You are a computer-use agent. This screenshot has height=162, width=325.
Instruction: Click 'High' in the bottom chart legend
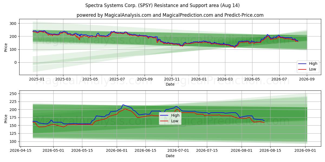(175, 115)
